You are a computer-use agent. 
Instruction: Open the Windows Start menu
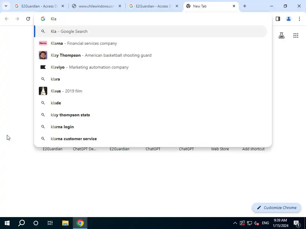[7, 223]
